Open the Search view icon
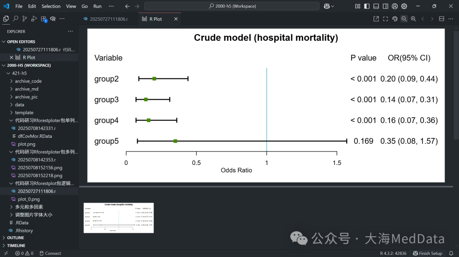Screen dimensions: 459x257 [16, 19]
